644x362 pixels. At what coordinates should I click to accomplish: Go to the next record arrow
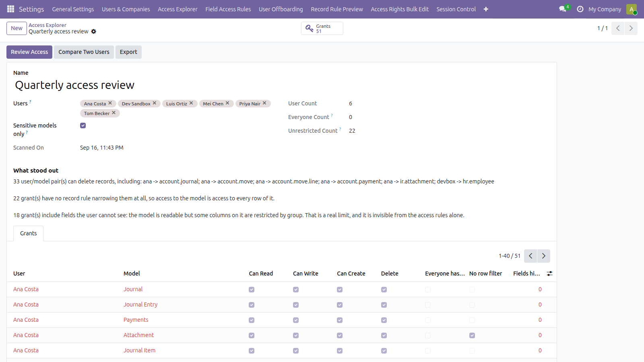point(631,28)
